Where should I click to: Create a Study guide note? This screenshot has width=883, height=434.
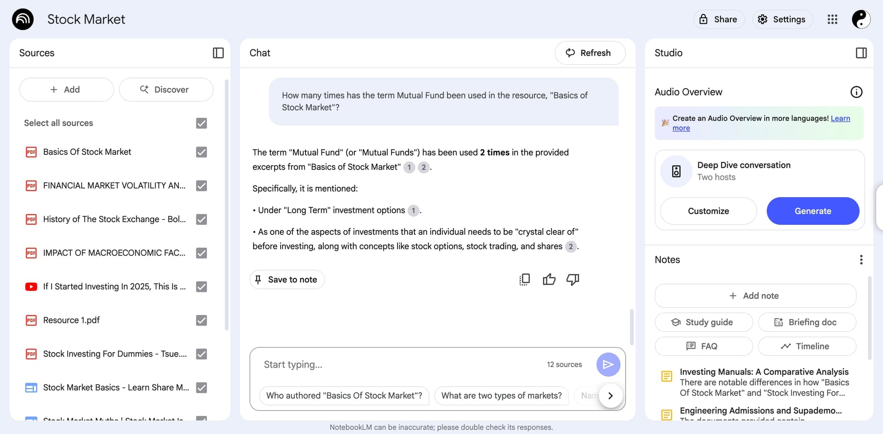click(703, 322)
